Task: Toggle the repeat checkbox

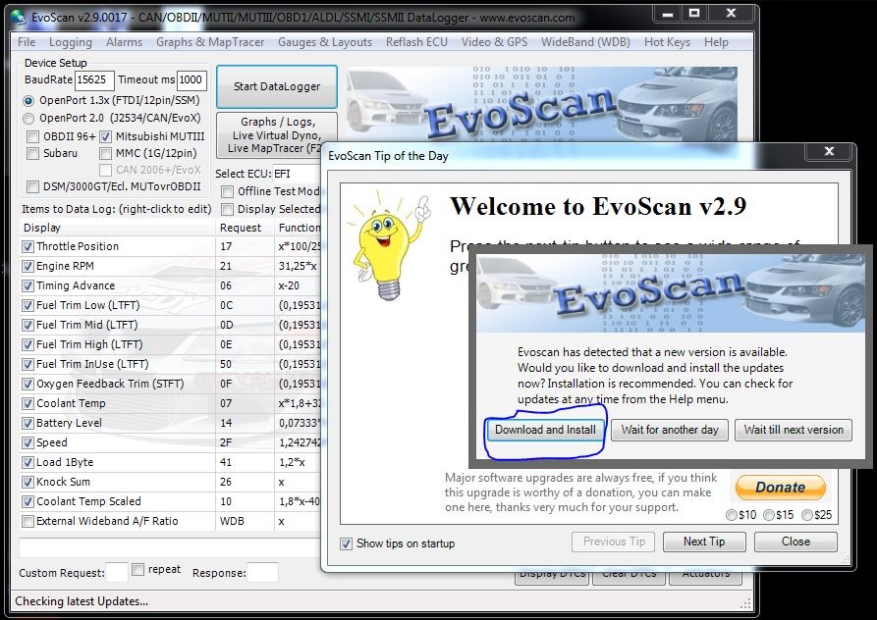Action: coord(138,569)
